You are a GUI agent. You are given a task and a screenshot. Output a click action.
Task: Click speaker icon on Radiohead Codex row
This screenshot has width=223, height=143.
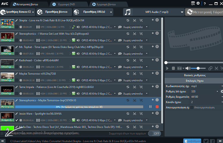(x=78, y=67)
